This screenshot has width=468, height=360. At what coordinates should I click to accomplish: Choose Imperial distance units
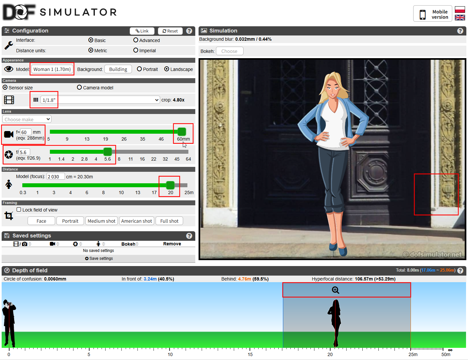[x=136, y=50]
